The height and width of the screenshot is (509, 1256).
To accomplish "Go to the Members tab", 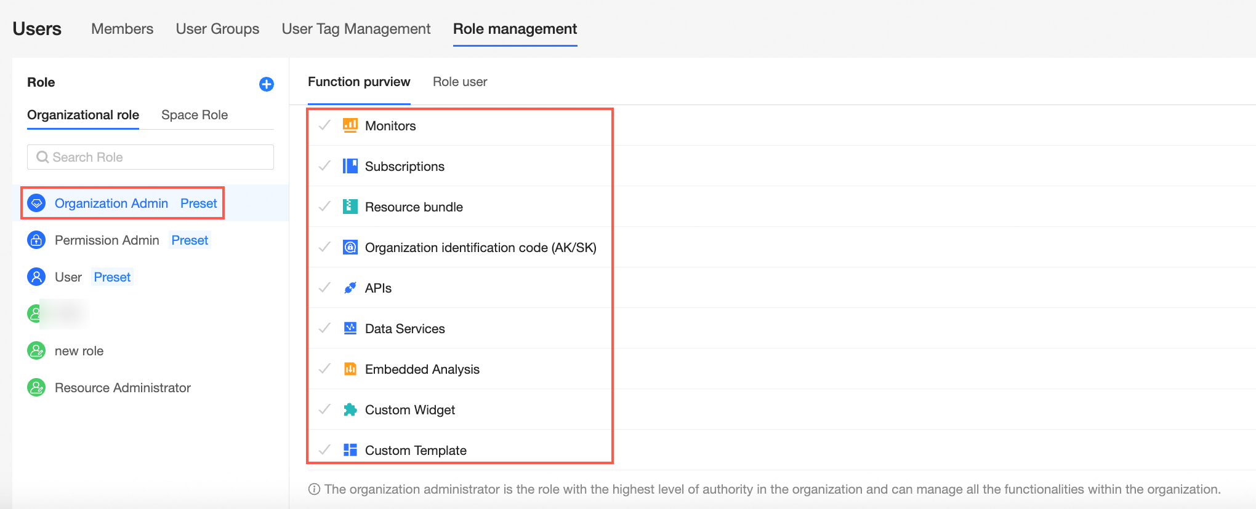I will (122, 29).
